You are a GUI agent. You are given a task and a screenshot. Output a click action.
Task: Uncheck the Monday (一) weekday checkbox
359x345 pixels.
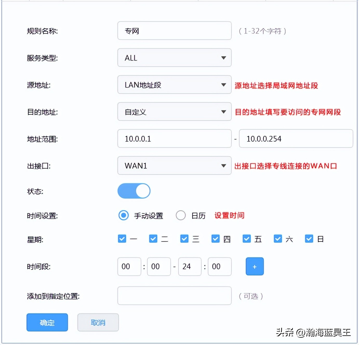[x=122, y=239]
